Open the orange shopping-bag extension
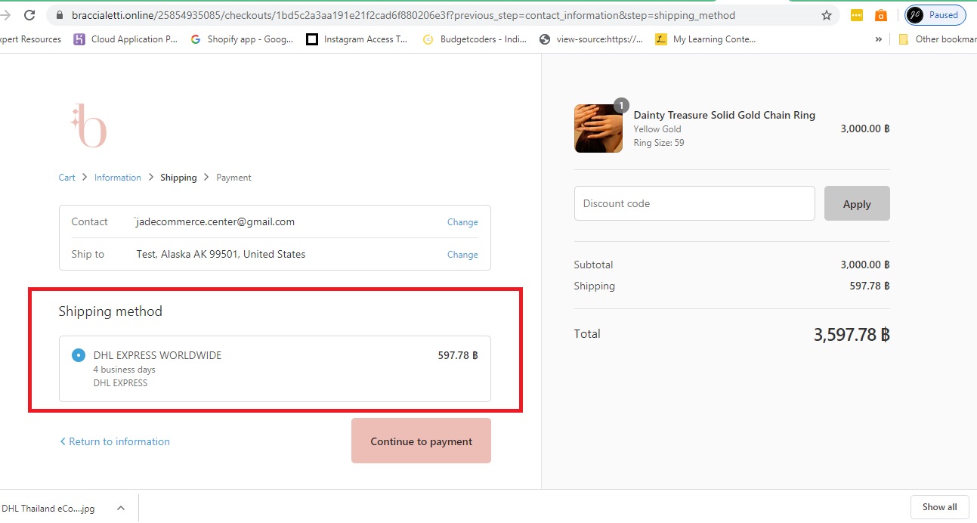 coord(880,14)
